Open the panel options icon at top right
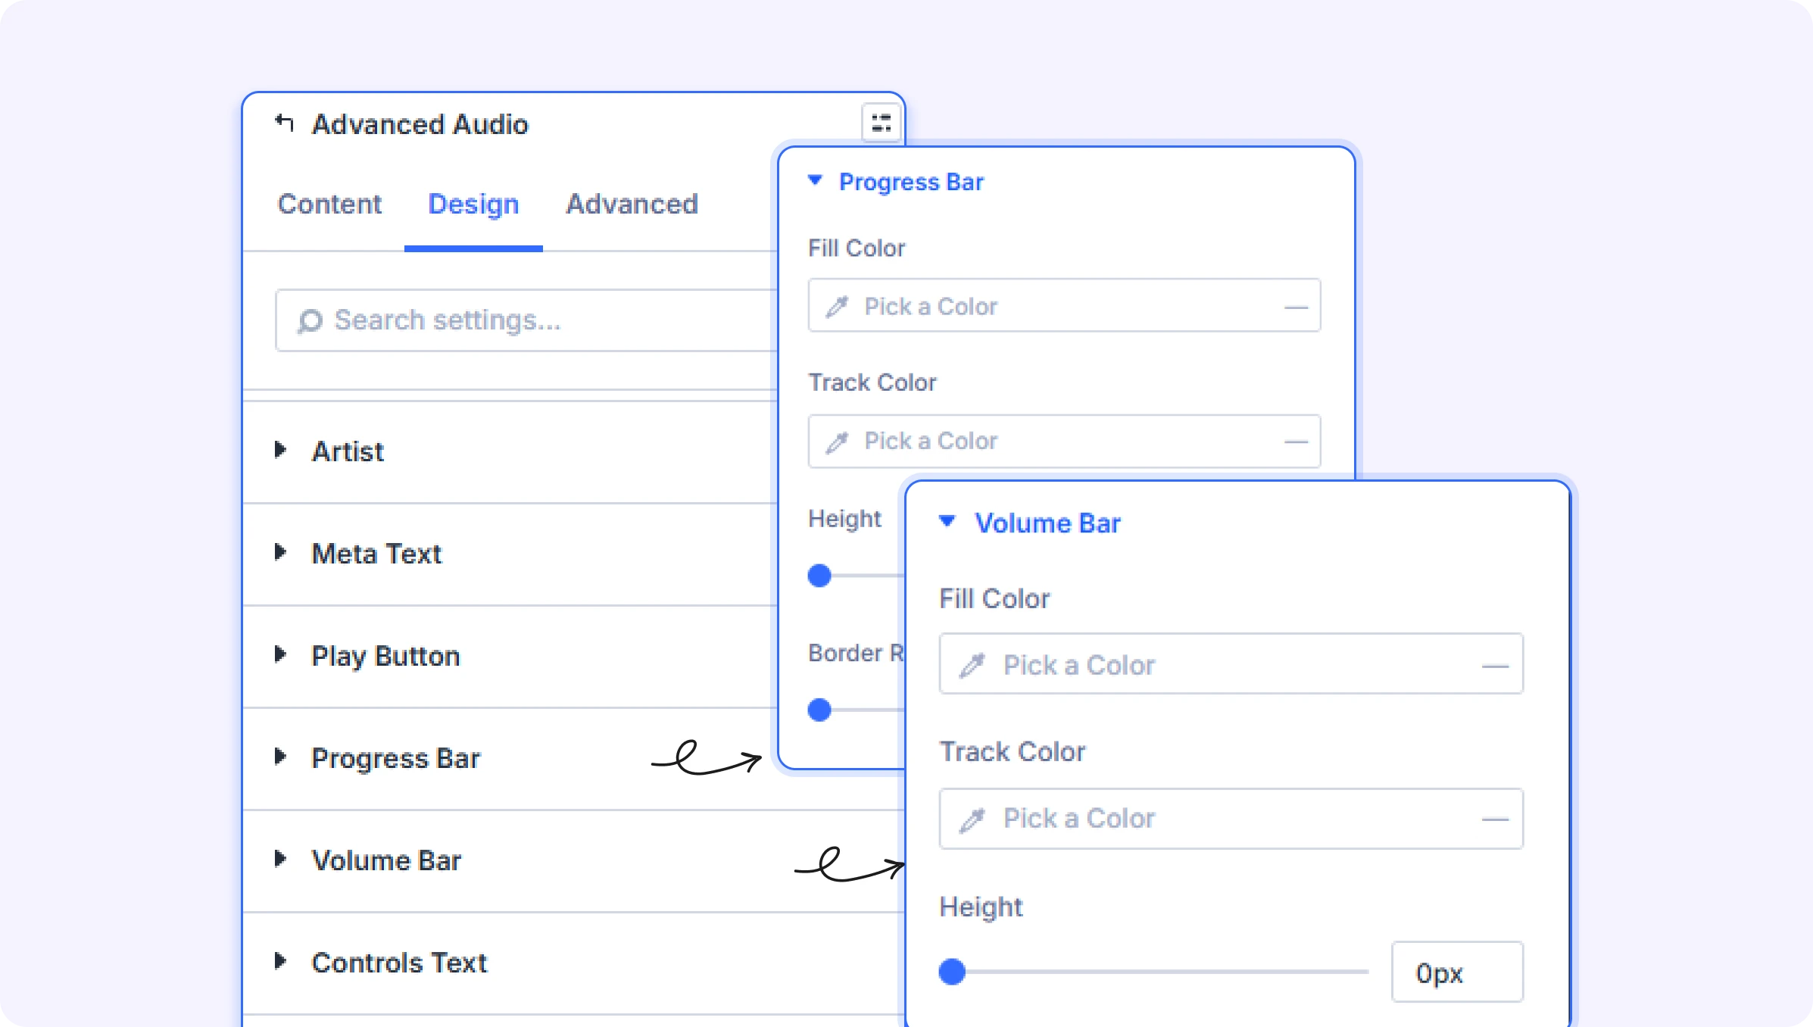The height and width of the screenshot is (1027, 1813). click(882, 123)
